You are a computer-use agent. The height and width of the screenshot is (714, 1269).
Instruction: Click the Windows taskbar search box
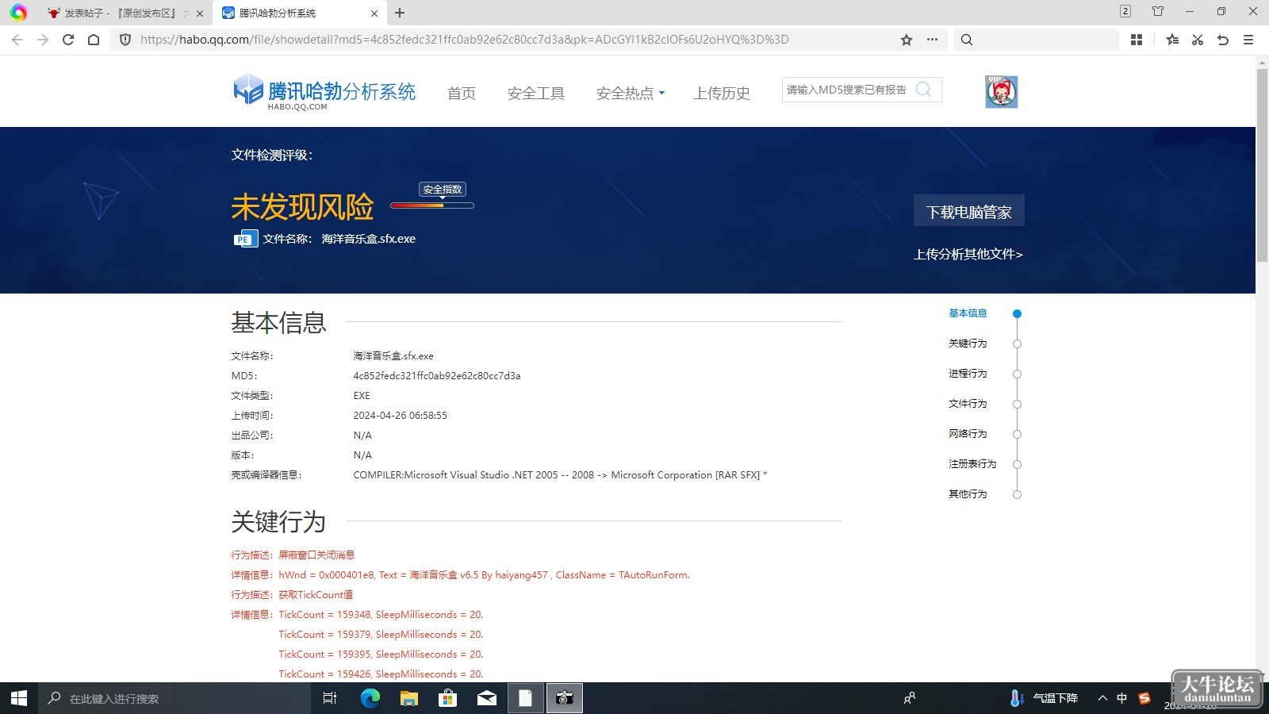(174, 698)
